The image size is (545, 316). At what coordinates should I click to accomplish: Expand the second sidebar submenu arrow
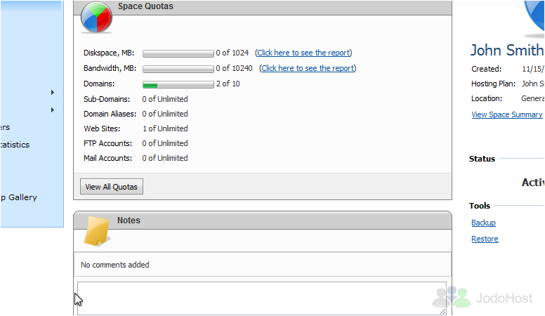tap(53, 110)
